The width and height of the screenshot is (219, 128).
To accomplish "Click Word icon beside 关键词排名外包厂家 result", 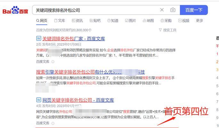I will 39,38.
